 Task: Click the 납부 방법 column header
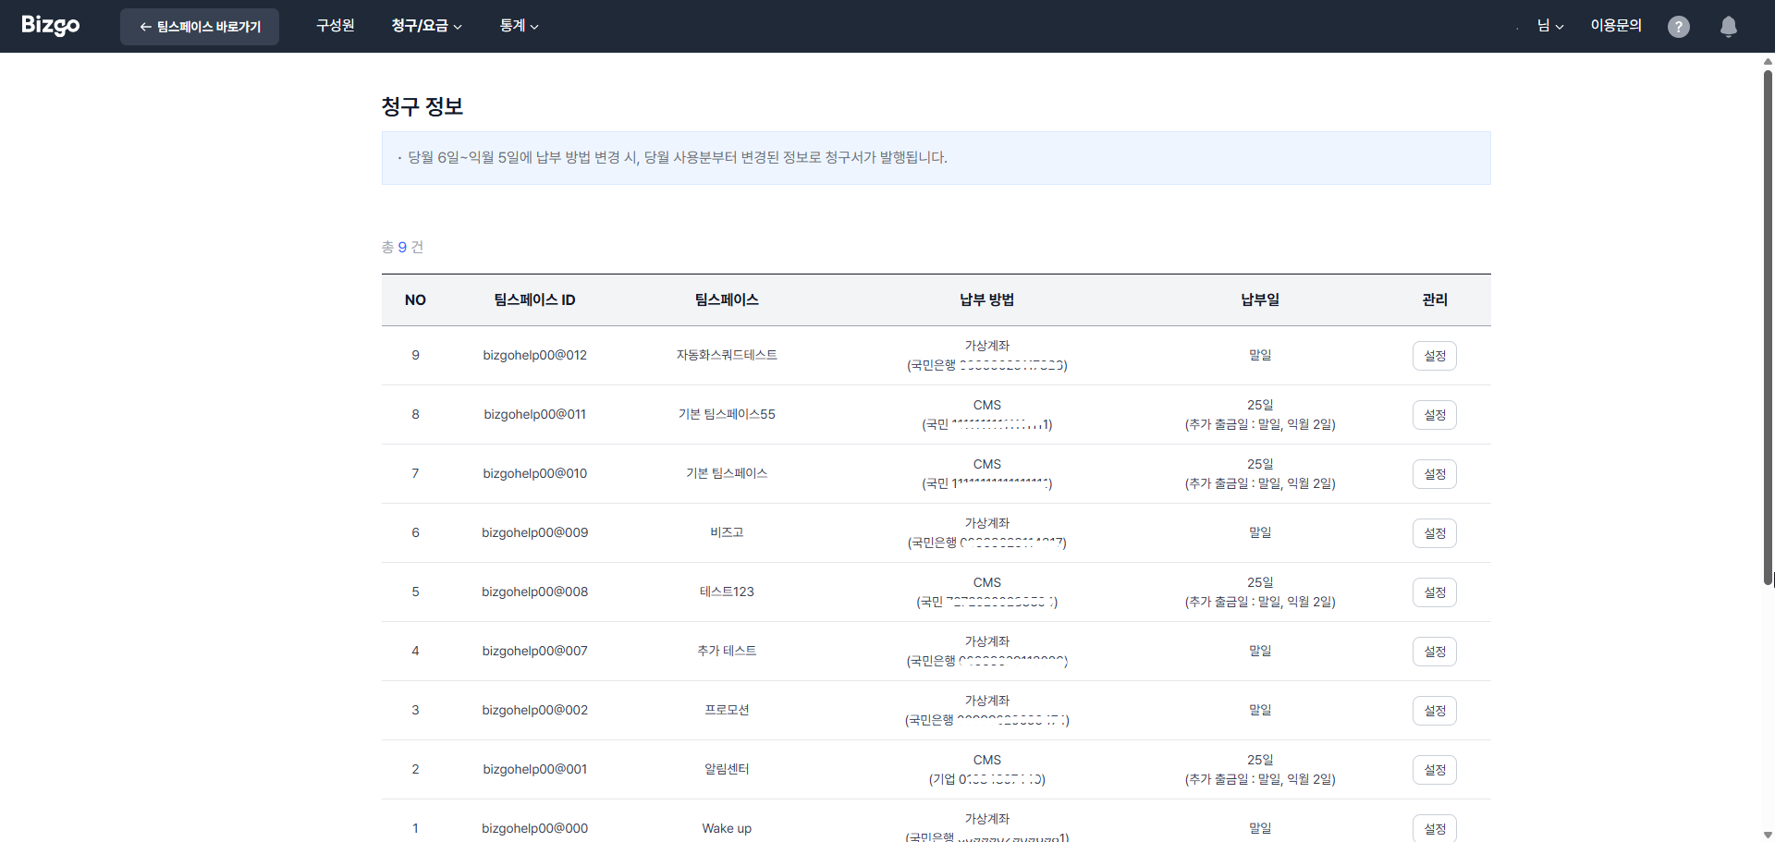coord(986,299)
